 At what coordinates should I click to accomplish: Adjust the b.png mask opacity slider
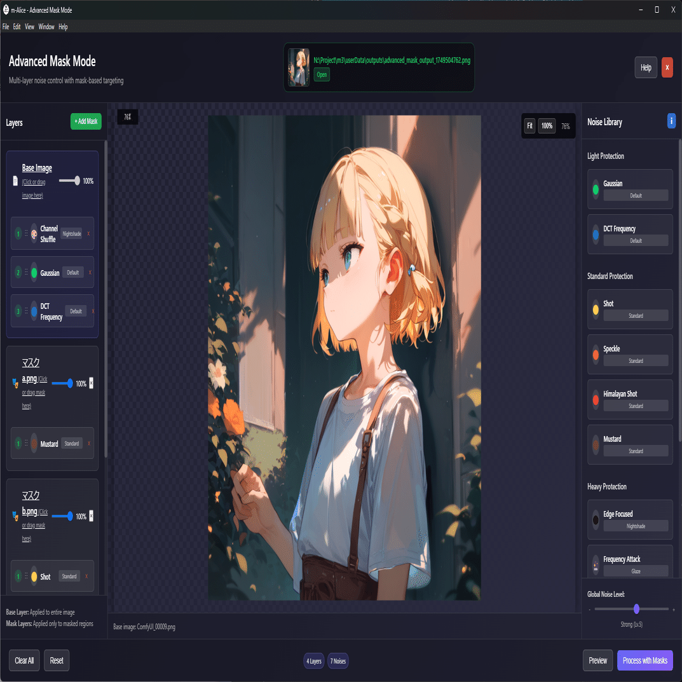pyautogui.click(x=62, y=516)
